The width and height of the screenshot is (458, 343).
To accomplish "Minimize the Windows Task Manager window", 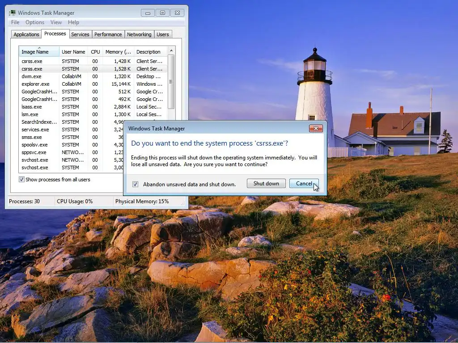I will (x=148, y=13).
